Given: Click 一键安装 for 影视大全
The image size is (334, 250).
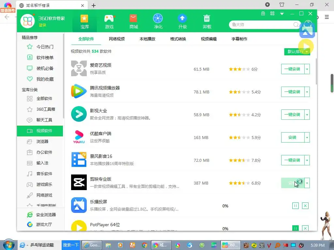Looking at the screenshot, I should [x=293, y=115].
